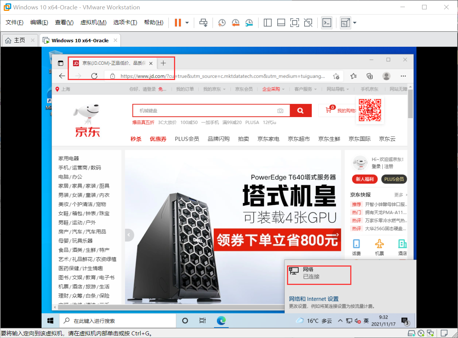This screenshot has height=338, width=458.
Task: Show hidden system tray icons
Action: (x=340, y=321)
